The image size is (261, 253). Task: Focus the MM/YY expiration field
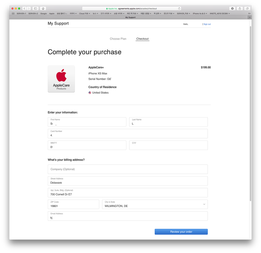pyautogui.click(x=87, y=145)
